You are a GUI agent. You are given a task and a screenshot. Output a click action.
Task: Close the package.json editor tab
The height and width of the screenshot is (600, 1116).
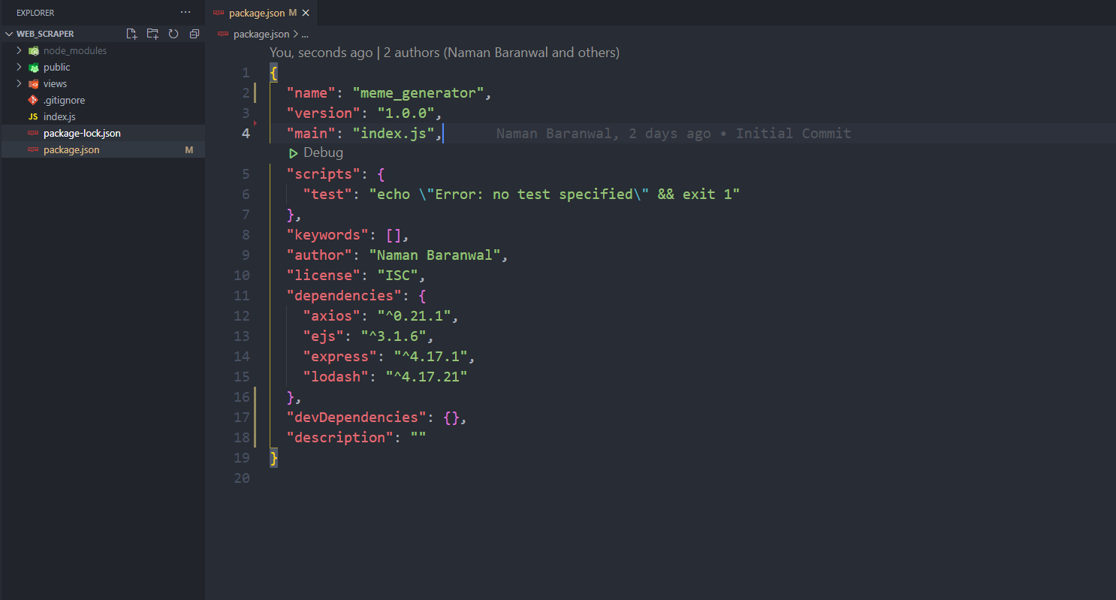(x=306, y=13)
